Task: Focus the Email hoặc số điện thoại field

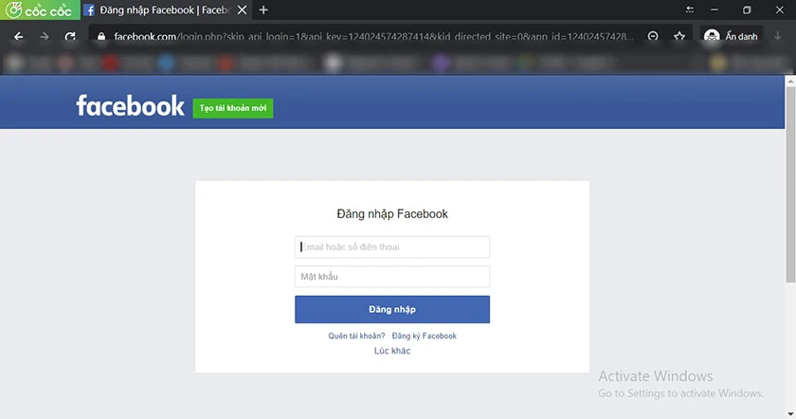Action: point(392,246)
